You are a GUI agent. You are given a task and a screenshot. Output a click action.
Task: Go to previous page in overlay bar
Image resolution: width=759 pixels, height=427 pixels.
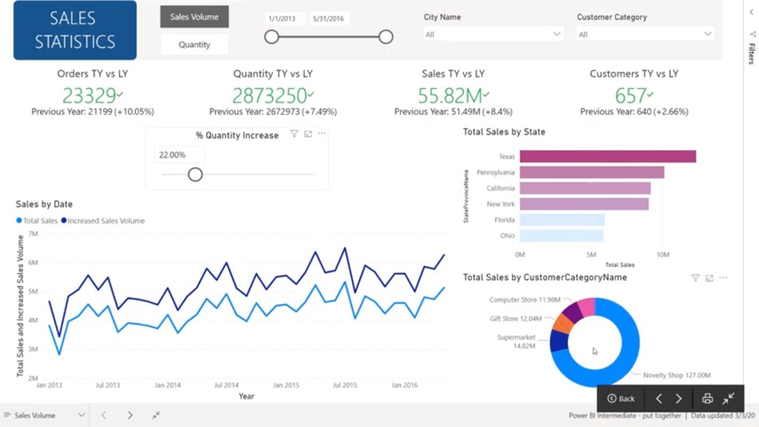[659, 399]
